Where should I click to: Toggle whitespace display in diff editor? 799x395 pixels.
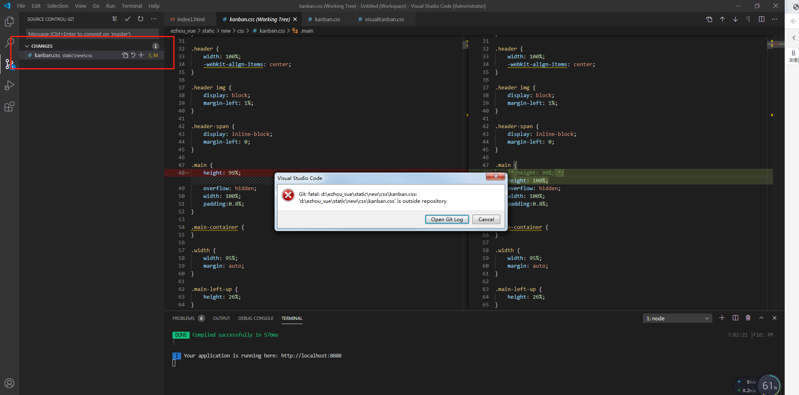[748, 19]
